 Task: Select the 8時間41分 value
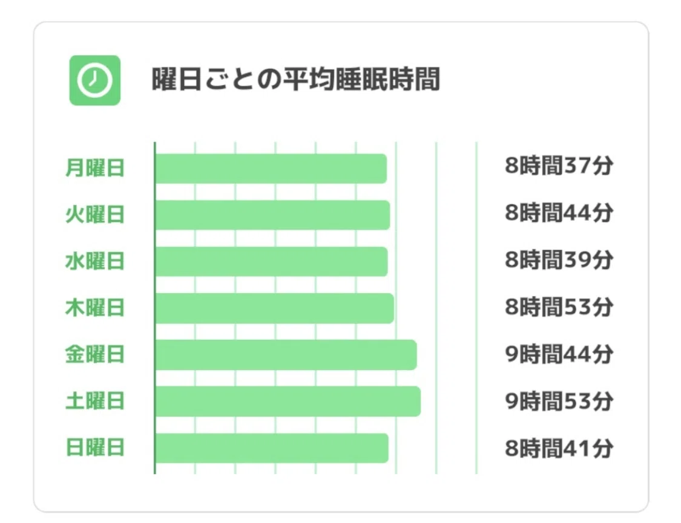click(x=559, y=448)
